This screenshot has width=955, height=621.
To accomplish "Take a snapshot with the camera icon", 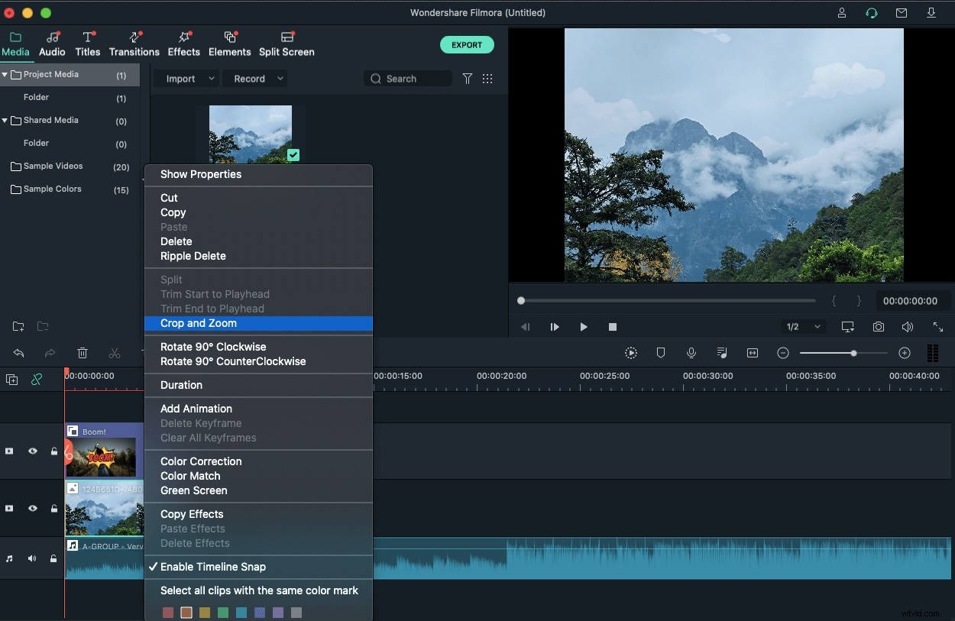I will (878, 327).
